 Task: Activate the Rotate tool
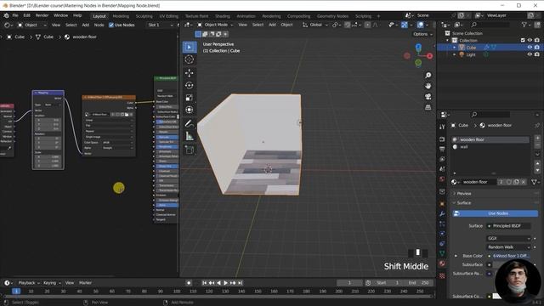tap(190, 85)
